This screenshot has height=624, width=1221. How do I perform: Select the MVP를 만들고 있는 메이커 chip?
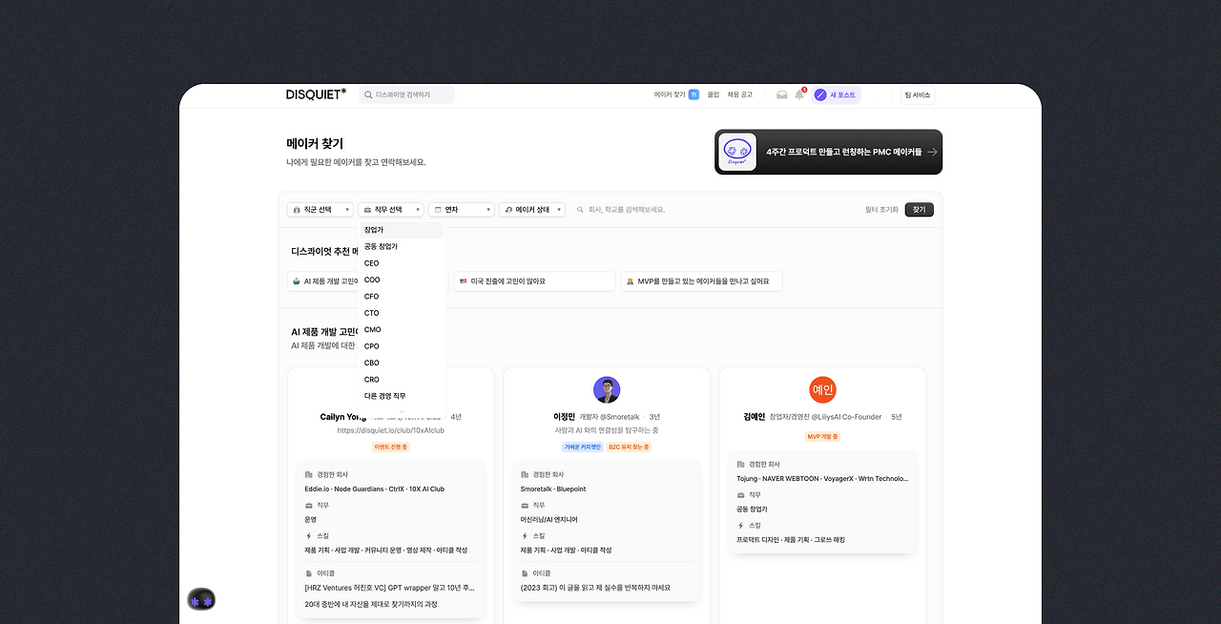tap(701, 281)
